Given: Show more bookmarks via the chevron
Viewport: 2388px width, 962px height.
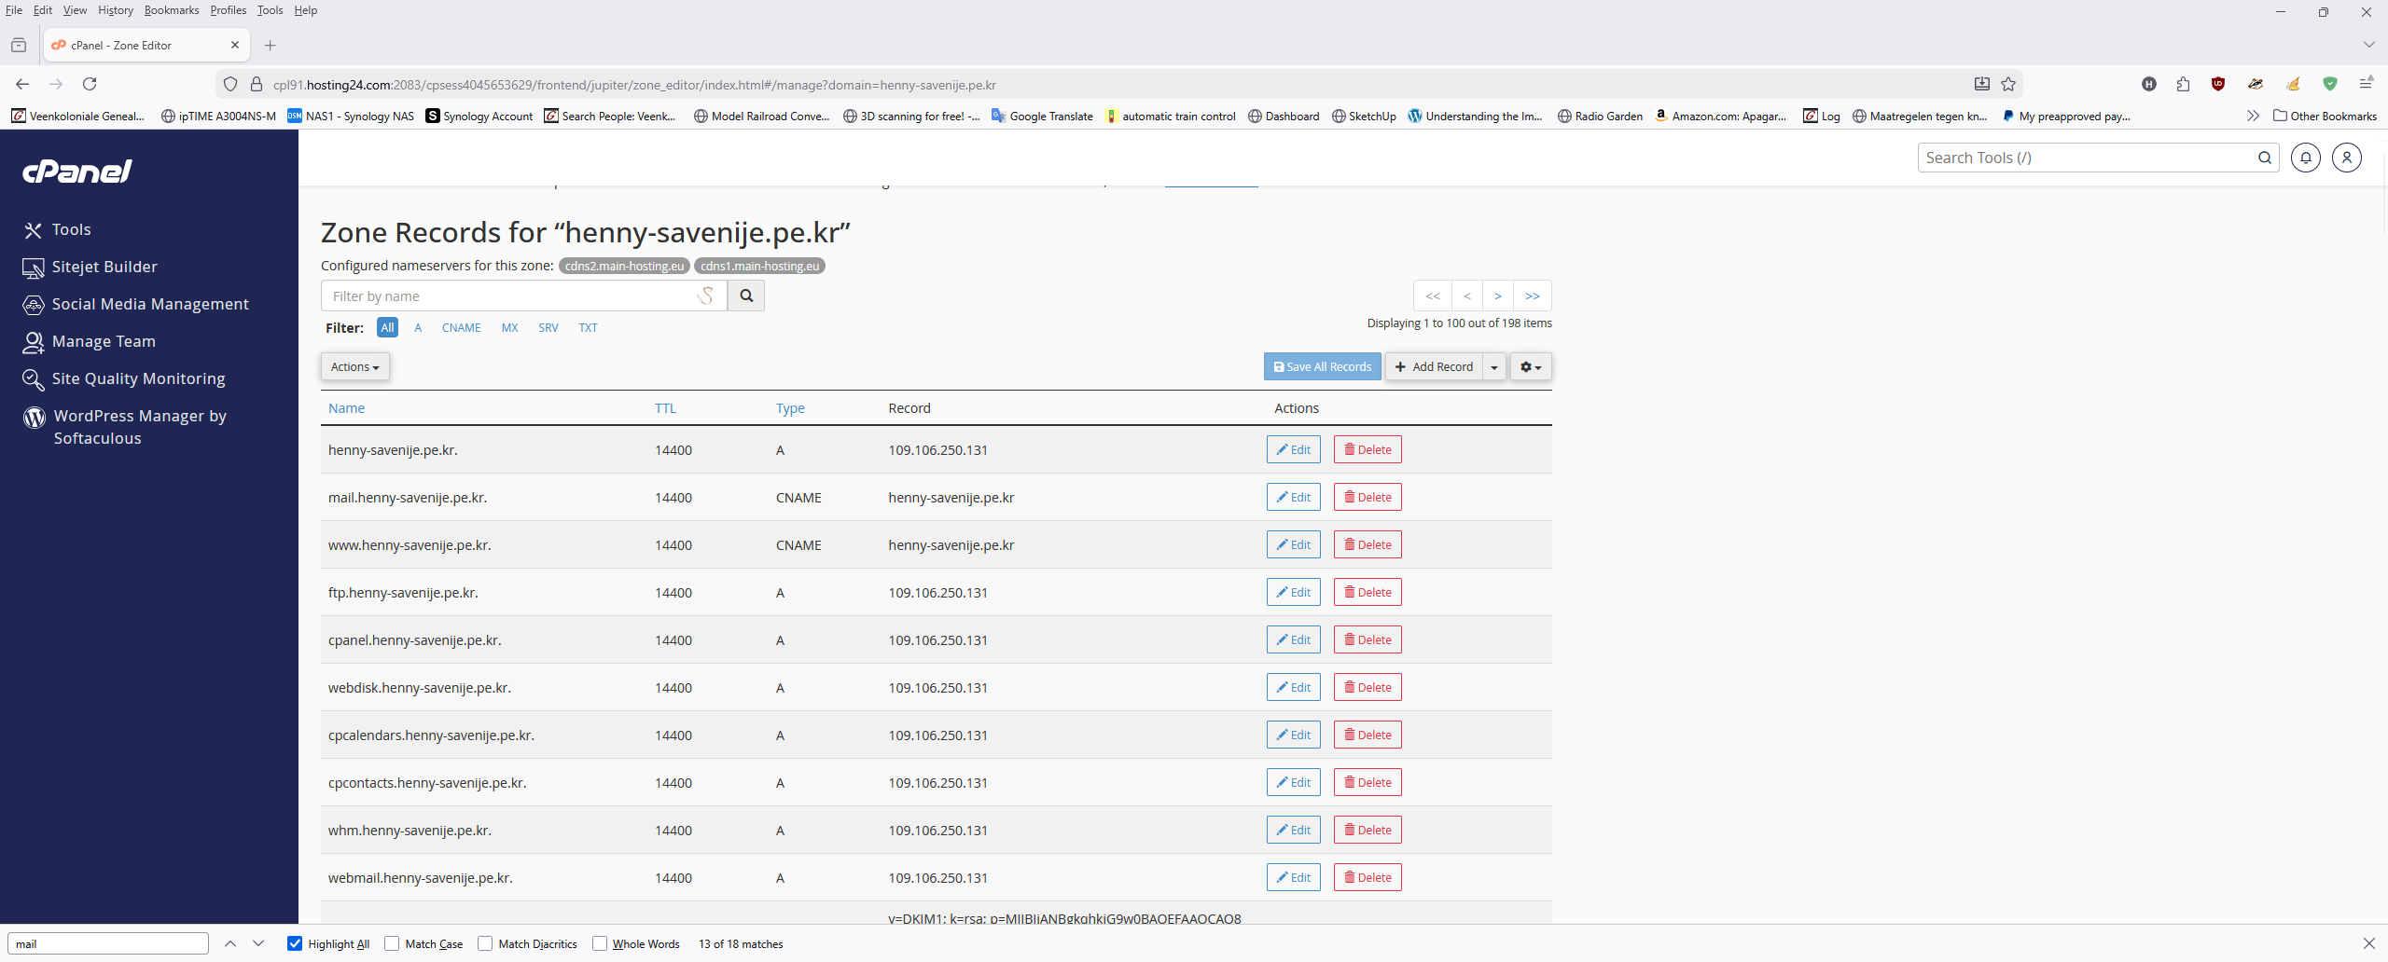Looking at the screenshot, I should [2253, 116].
